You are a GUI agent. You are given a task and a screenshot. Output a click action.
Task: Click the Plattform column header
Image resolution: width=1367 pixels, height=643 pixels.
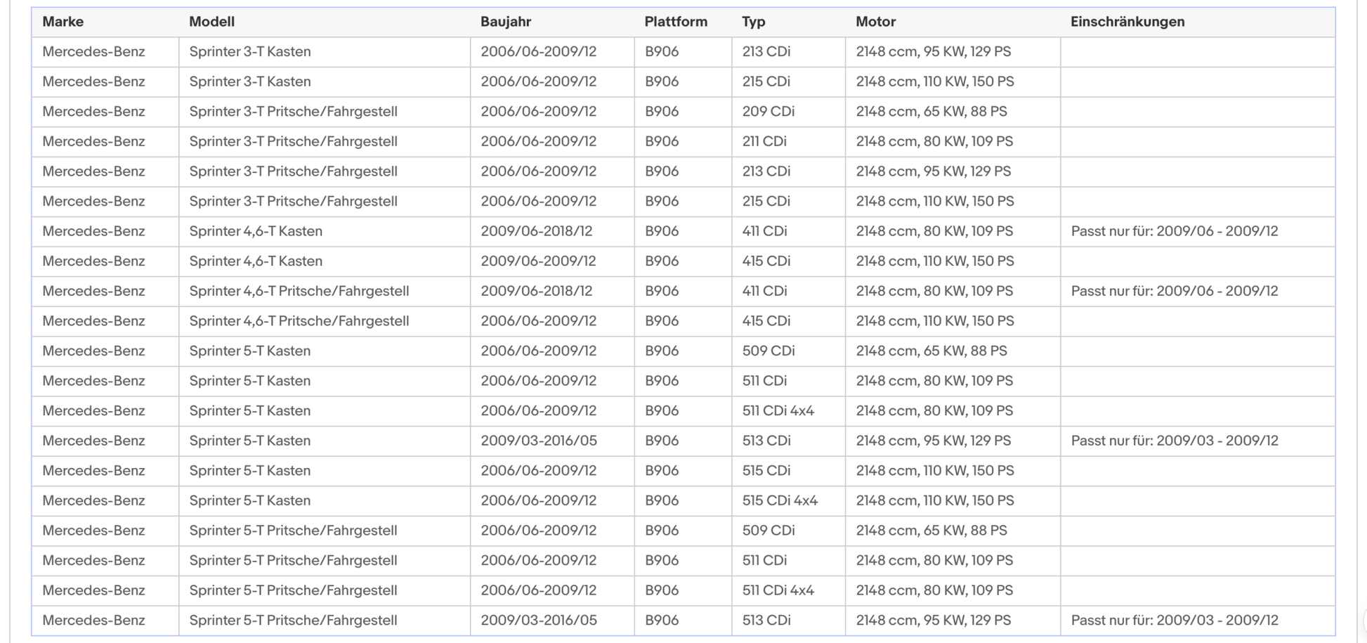(676, 22)
